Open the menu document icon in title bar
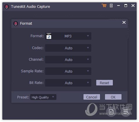Viewport: 139px width, 122px height. 111,6
